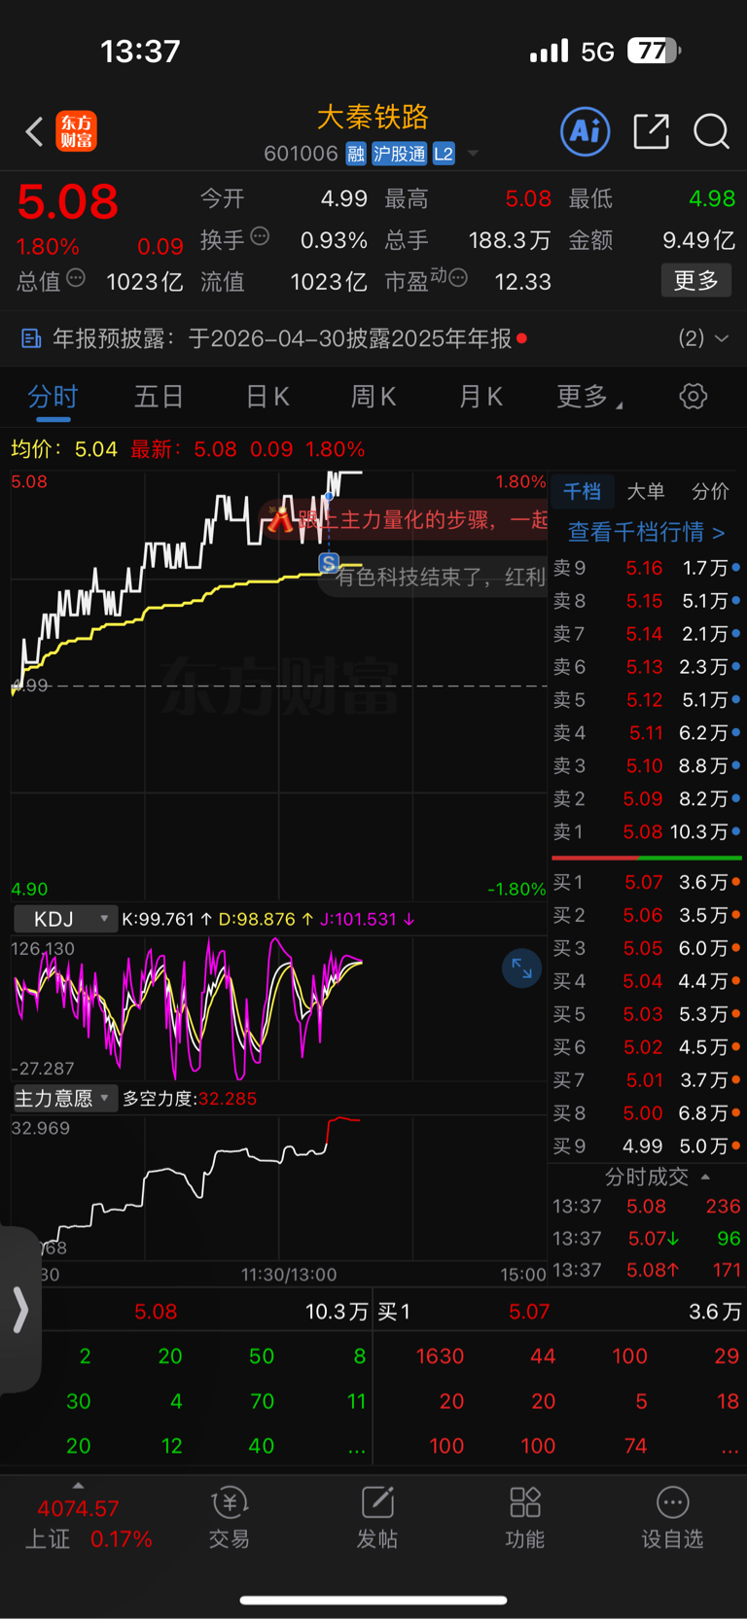The width and height of the screenshot is (747, 1619).
Task: Expand announcements (2) chevron
Action: [722, 338]
